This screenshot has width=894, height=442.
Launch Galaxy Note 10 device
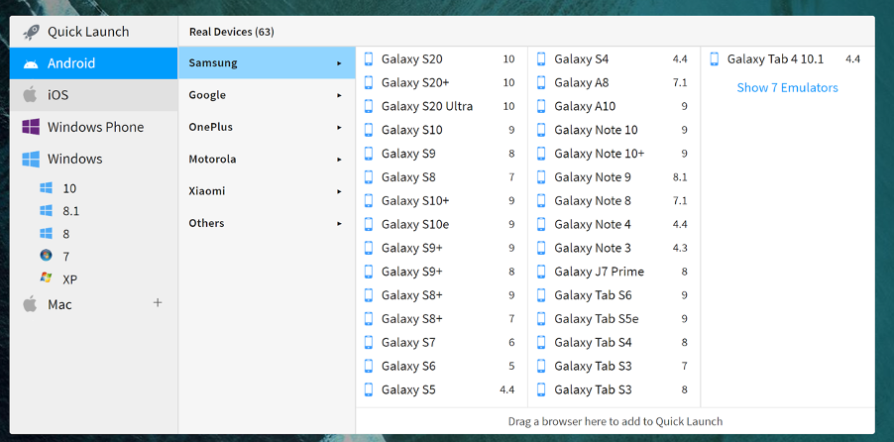click(613, 130)
